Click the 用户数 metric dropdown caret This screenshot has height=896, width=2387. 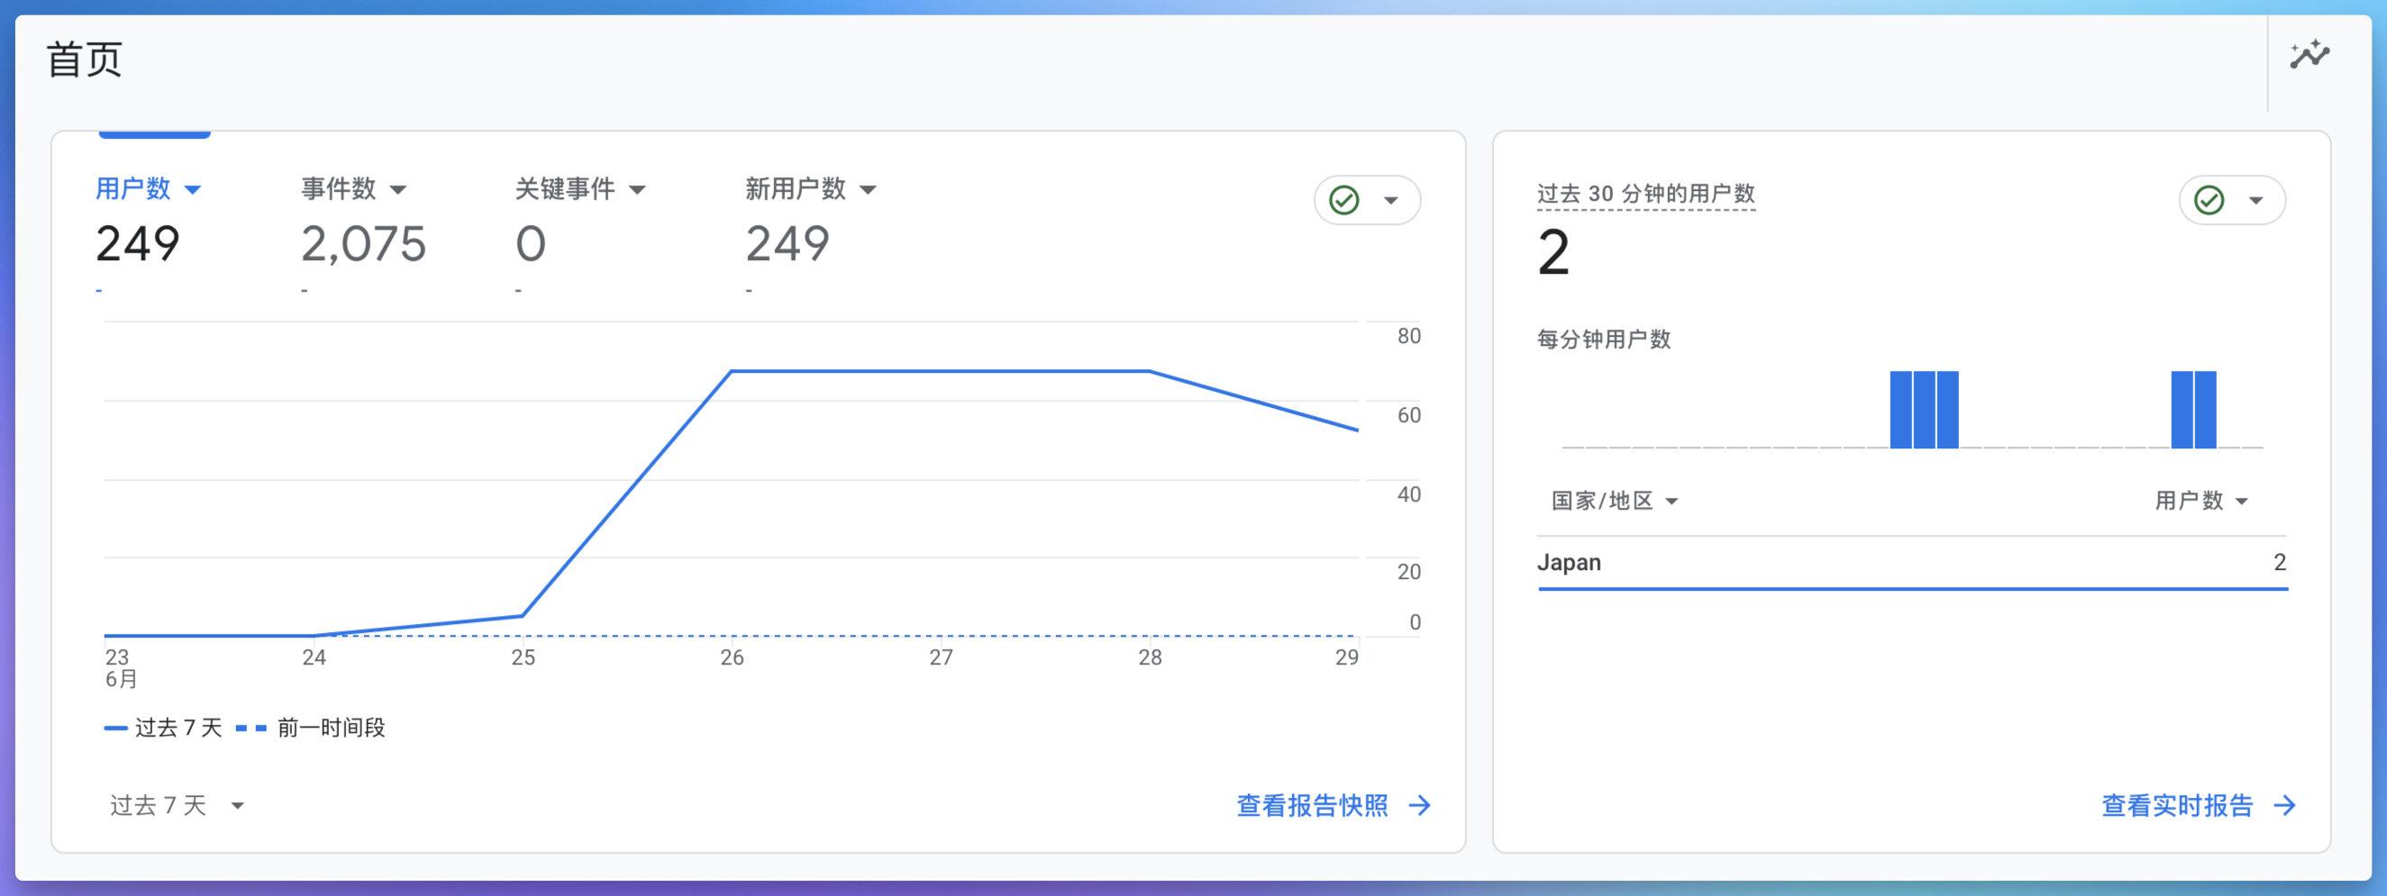[x=194, y=189]
